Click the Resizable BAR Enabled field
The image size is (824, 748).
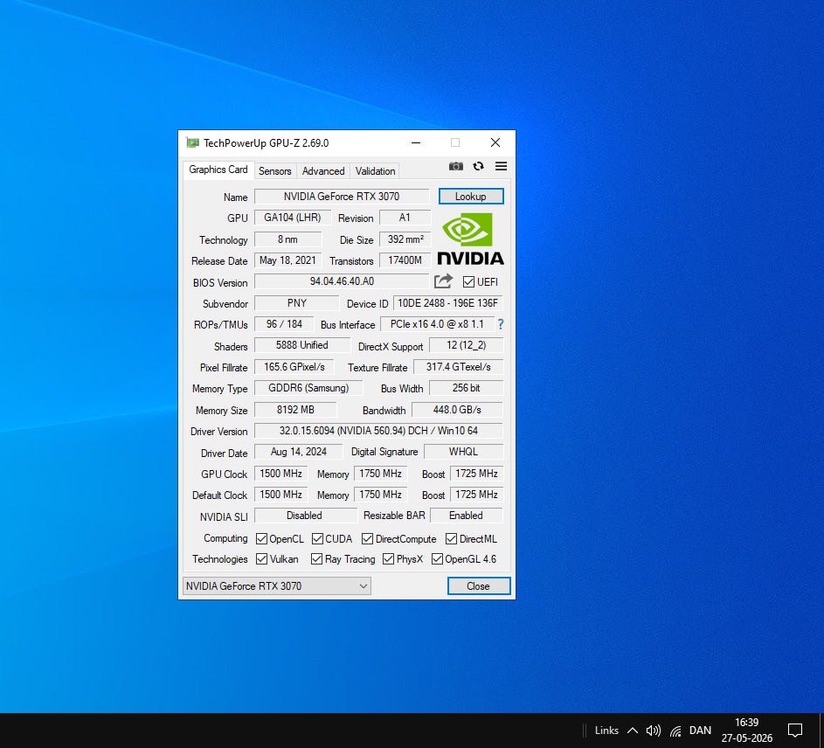[x=466, y=516]
